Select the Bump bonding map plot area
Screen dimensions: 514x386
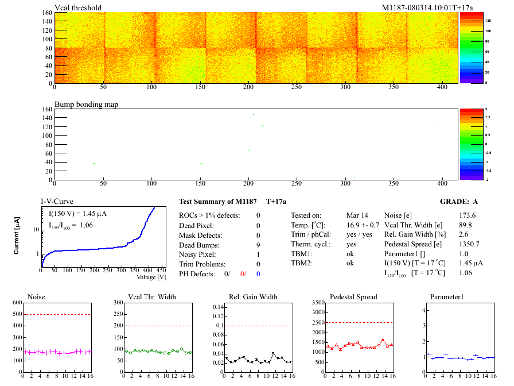point(256,144)
